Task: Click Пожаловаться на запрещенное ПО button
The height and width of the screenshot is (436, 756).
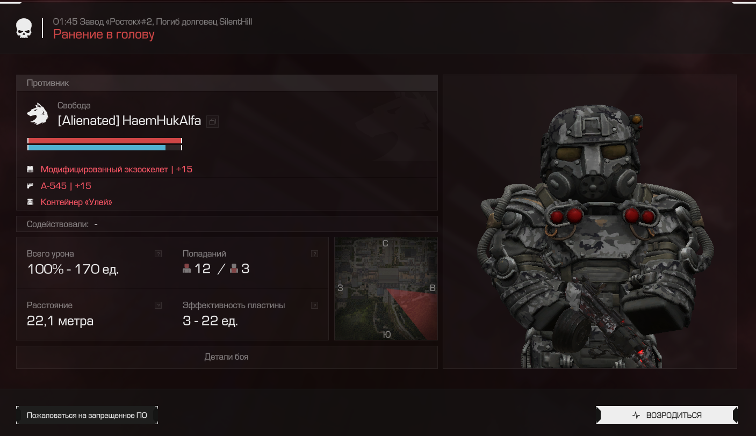Action: click(x=87, y=415)
